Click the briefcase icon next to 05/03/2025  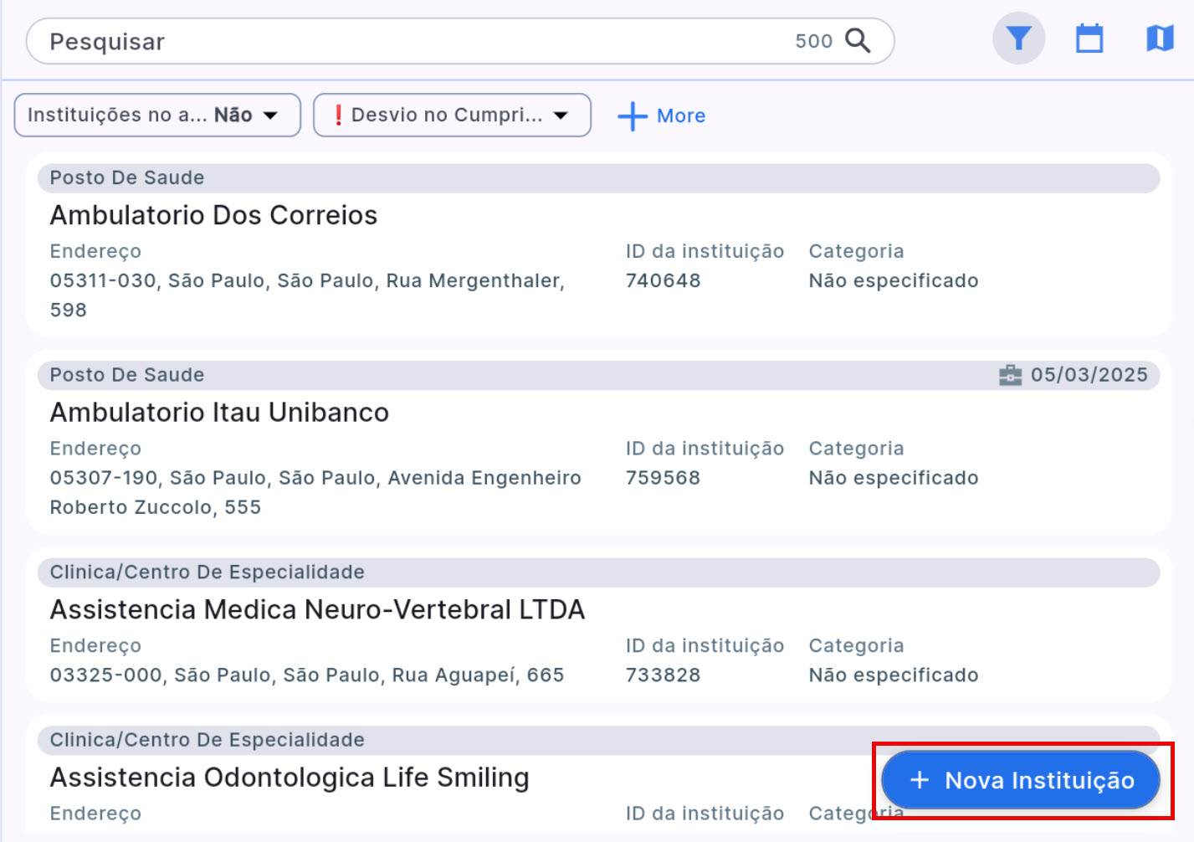tap(1010, 375)
